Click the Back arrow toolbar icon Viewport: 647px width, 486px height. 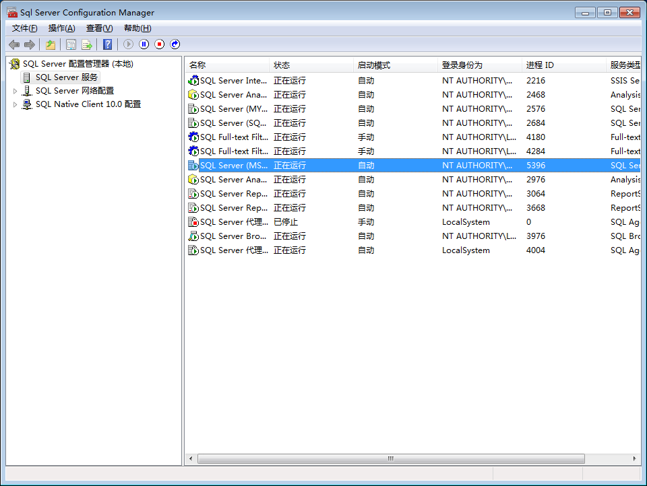pos(14,44)
